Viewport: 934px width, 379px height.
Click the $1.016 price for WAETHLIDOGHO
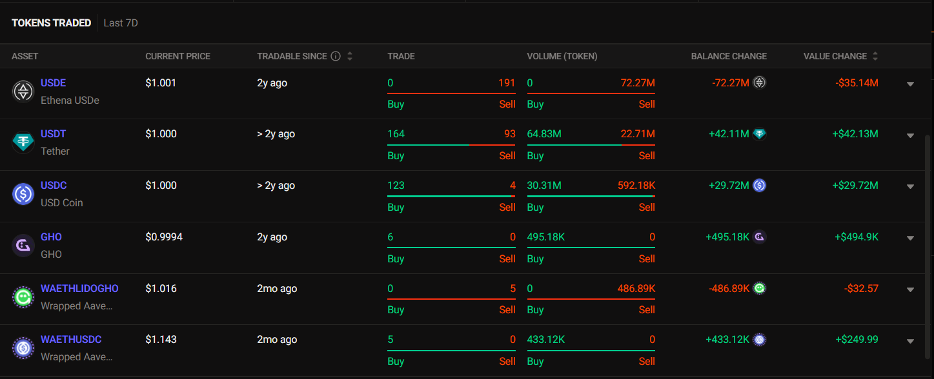click(x=161, y=288)
